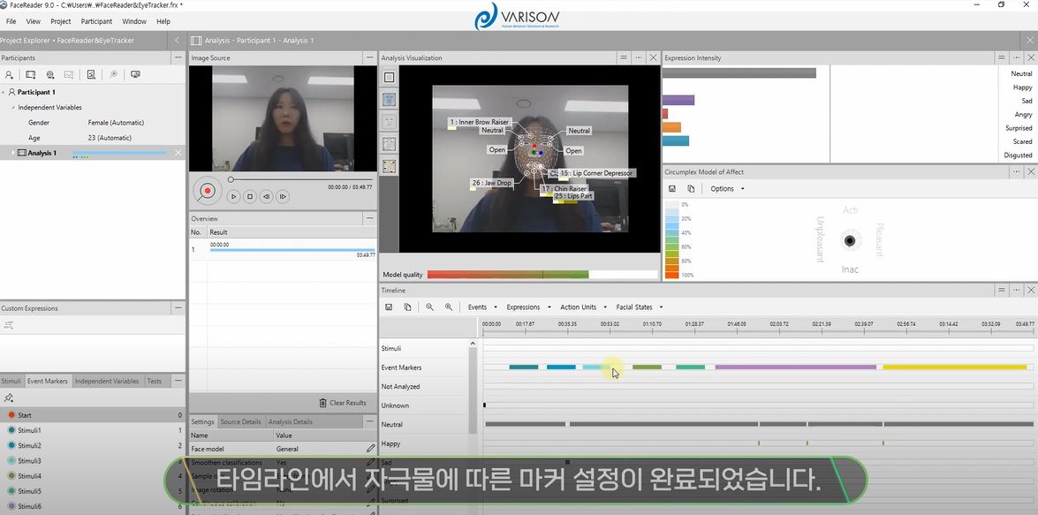The image size is (1038, 515).
Task: Select result row 1 in Overview
Action: [283, 250]
